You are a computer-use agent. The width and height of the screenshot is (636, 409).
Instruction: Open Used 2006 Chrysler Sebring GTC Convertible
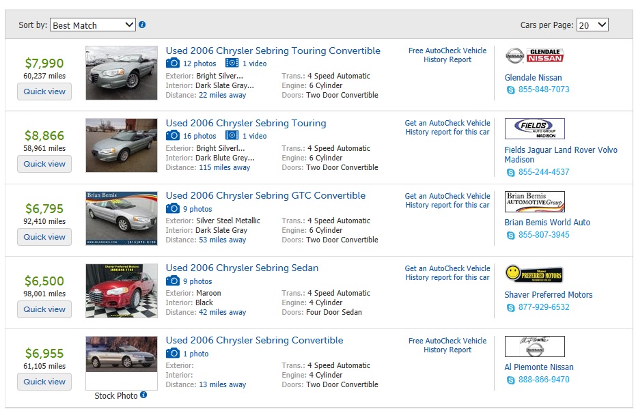pos(266,195)
